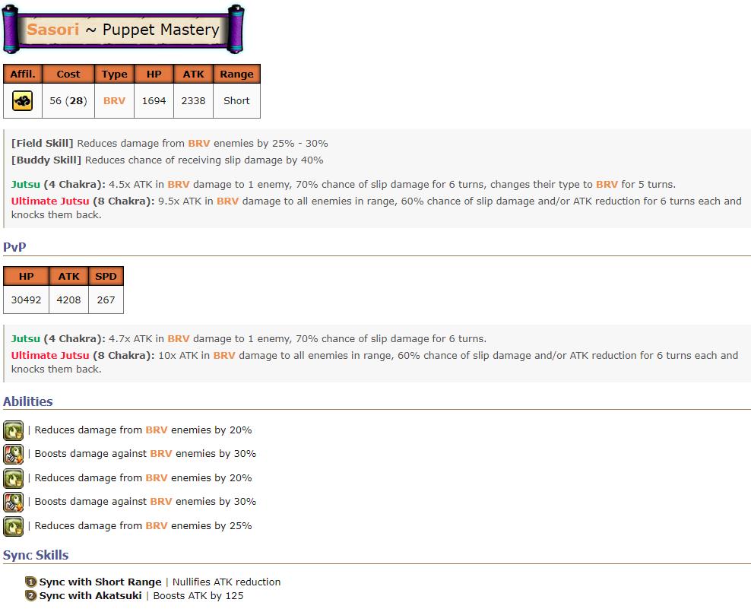This screenshot has height=612, width=751.
Task: Click the 'Cost' column header
Action: [x=68, y=74]
